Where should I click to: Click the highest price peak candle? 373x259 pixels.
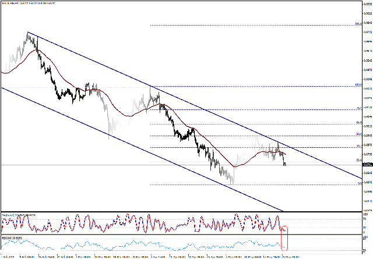pos(27,34)
